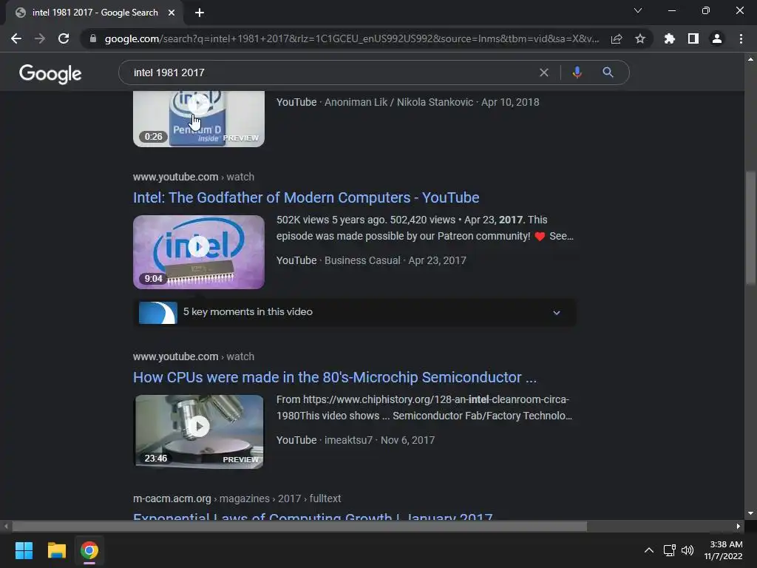The image size is (757, 568).
Task: Open the Chrome profile avatar icon
Action: 717,38
